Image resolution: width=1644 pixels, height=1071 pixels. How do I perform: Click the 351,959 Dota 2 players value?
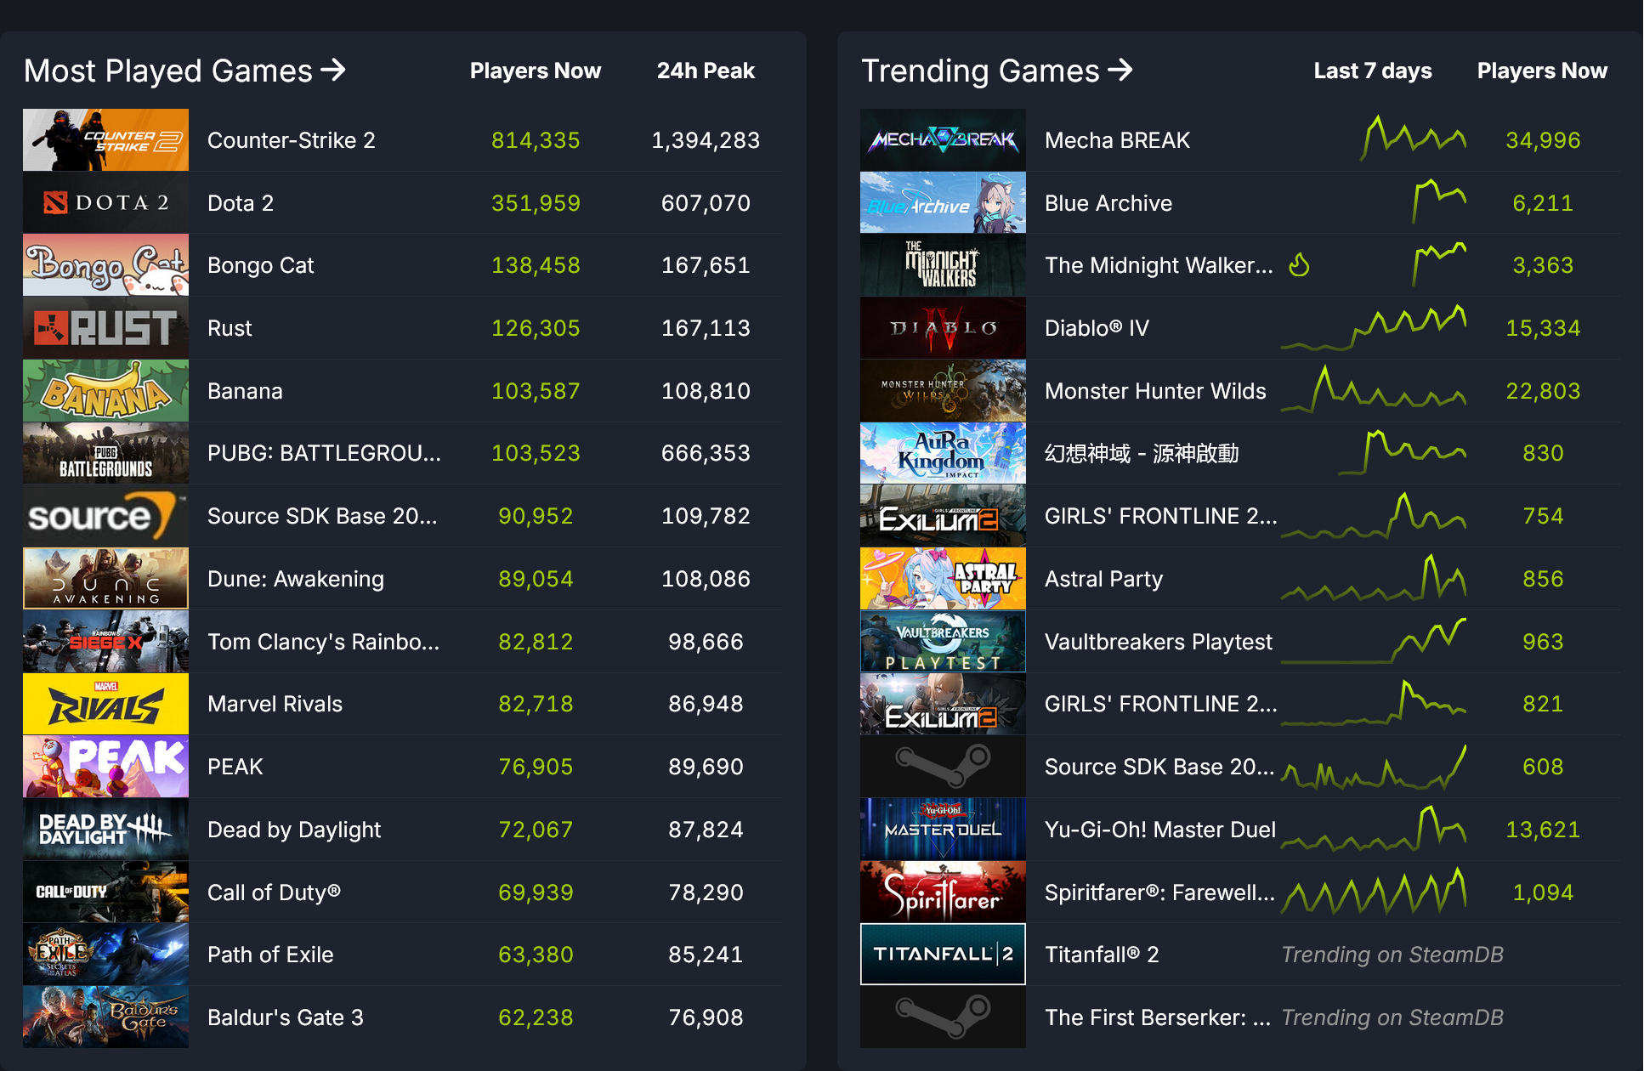click(536, 203)
